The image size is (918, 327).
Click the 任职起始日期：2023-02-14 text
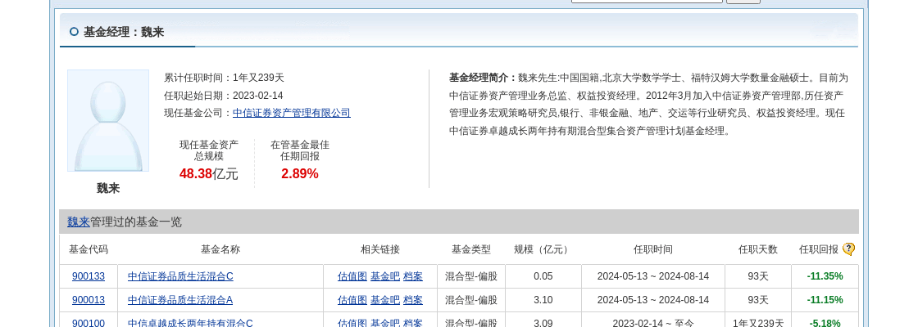click(224, 96)
